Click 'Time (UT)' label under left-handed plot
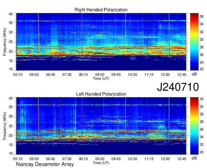Screen dimensions: 207x168 point(101,163)
